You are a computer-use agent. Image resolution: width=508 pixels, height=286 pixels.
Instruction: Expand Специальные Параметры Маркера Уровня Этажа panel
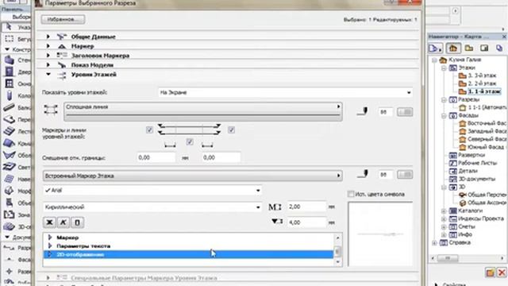48,278
